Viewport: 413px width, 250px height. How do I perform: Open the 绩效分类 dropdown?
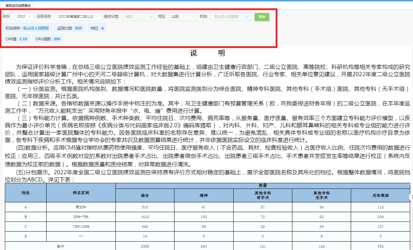point(138,16)
